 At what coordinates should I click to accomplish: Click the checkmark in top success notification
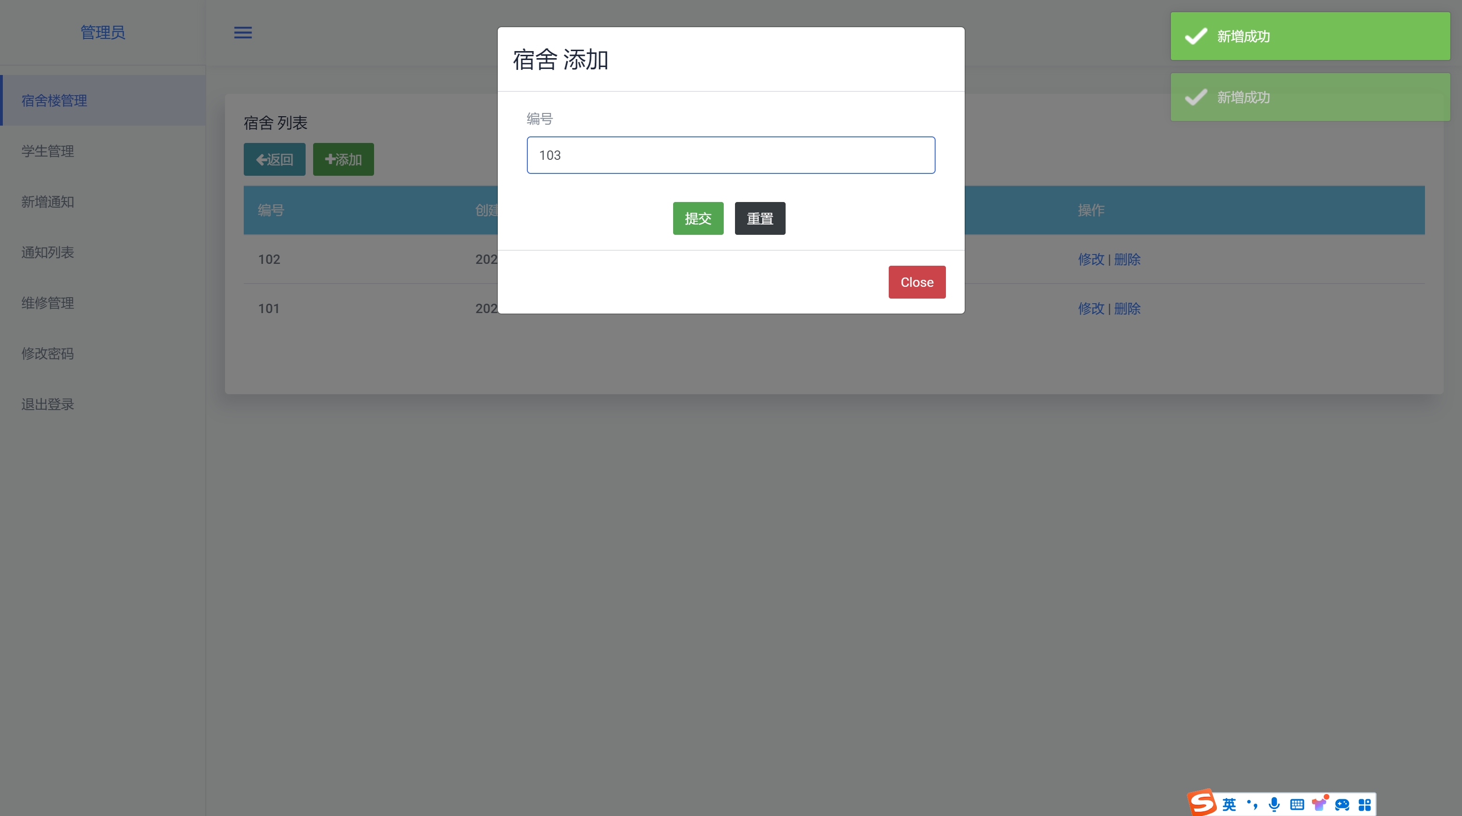click(1196, 36)
